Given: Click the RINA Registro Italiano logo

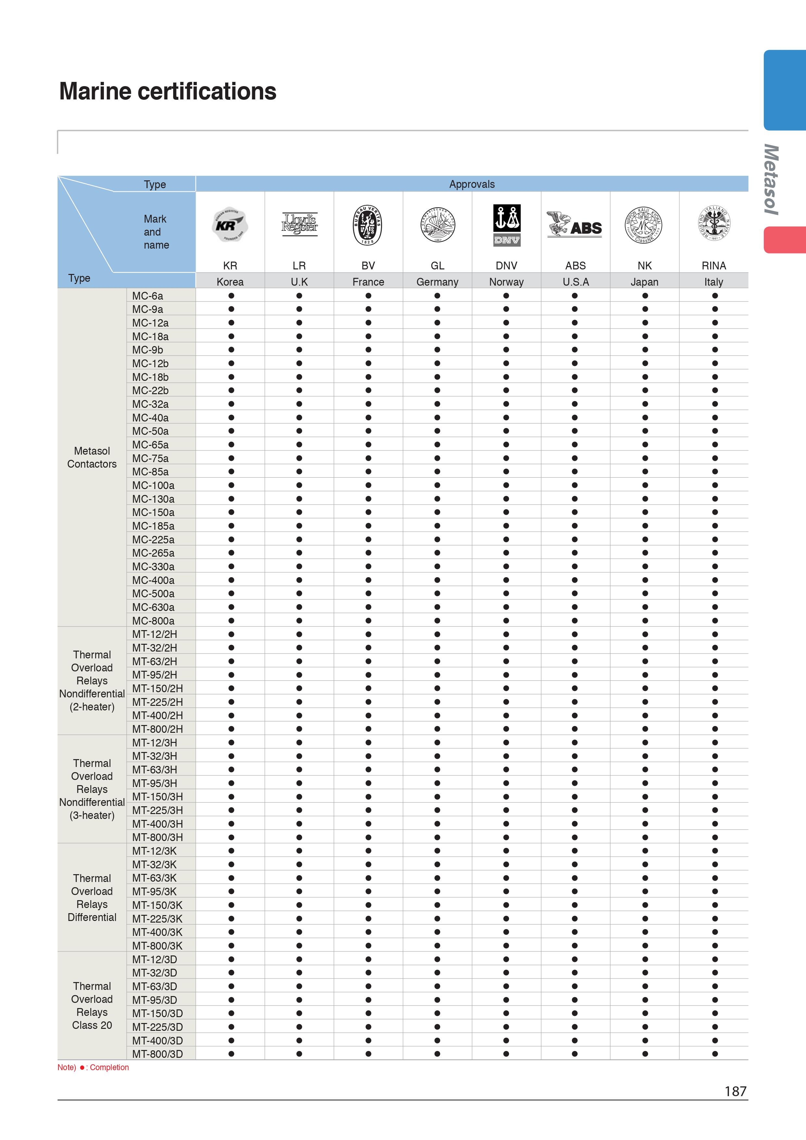Looking at the screenshot, I should pyautogui.click(x=714, y=224).
